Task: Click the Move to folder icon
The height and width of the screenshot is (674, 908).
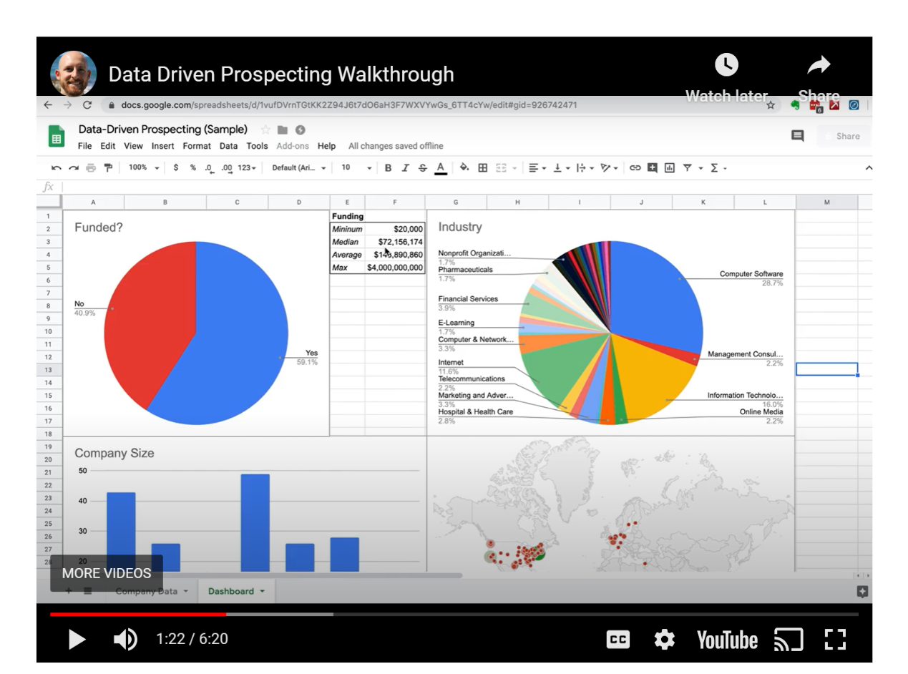Action: pyautogui.click(x=283, y=130)
